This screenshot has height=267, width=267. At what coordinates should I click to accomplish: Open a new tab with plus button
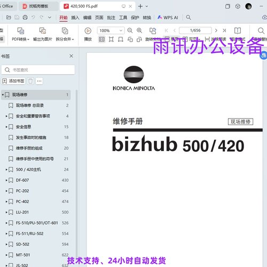click(x=140, y=6)
